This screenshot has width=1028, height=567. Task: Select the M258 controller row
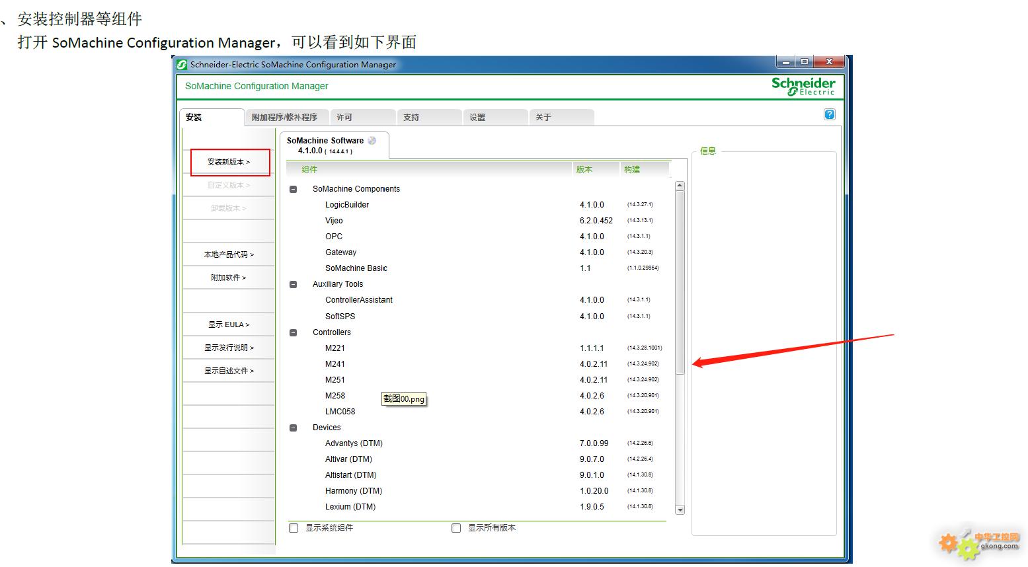click(x=481, y=396)
